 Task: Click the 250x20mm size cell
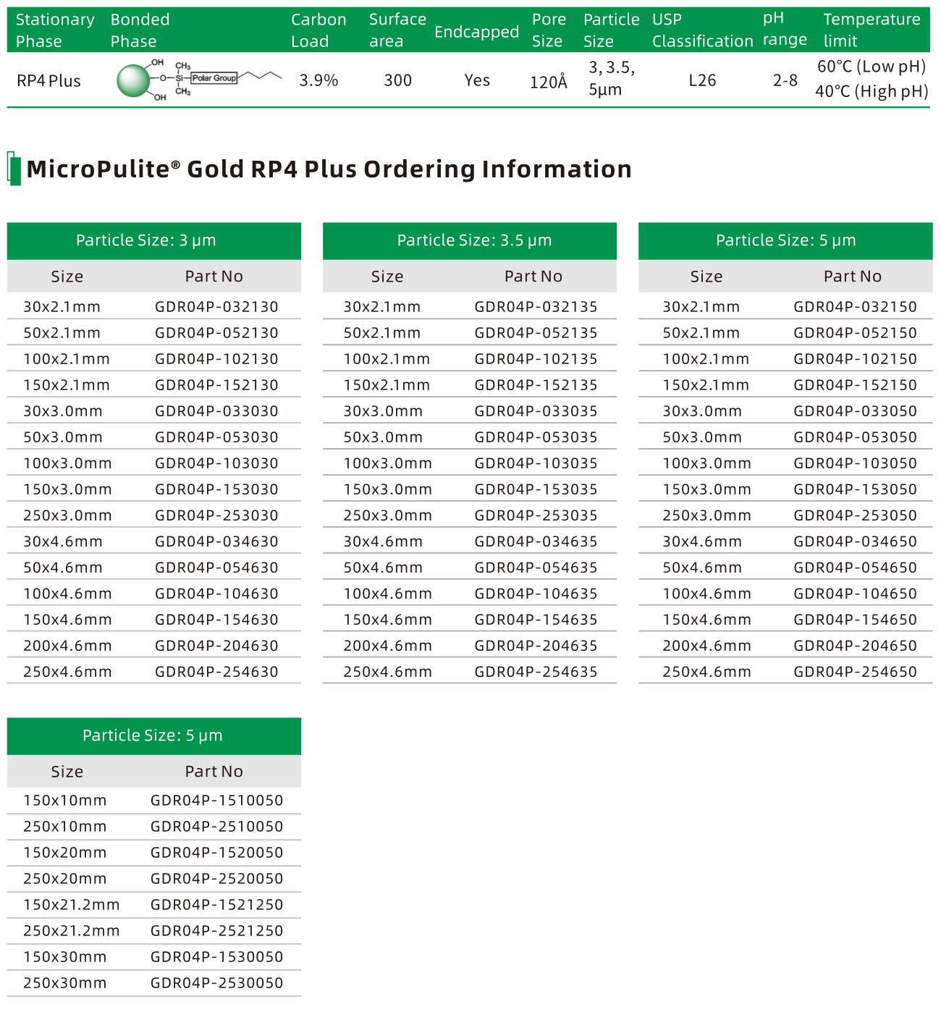tap(65, 879)
